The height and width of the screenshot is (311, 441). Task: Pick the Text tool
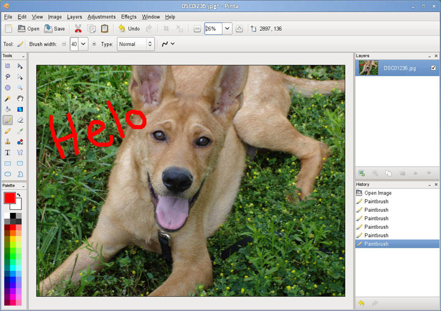point(8,152)
